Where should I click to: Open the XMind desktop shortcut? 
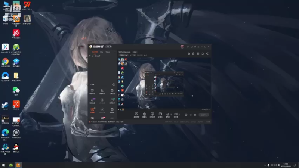[x=16, y=105]
